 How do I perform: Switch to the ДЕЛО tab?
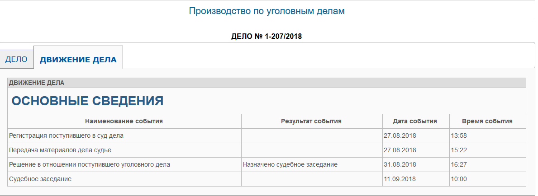point(16,59)
